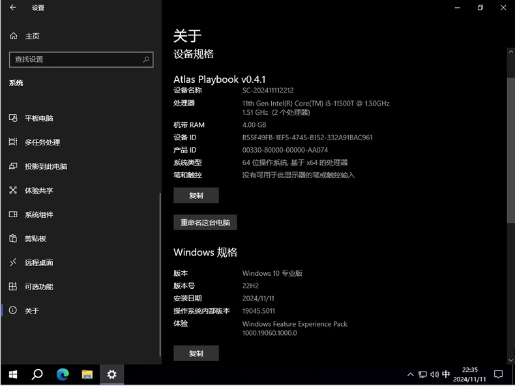515x386 pixels.
Task: Select the 远程桌面 icon
Action: [x=13, y=262]
